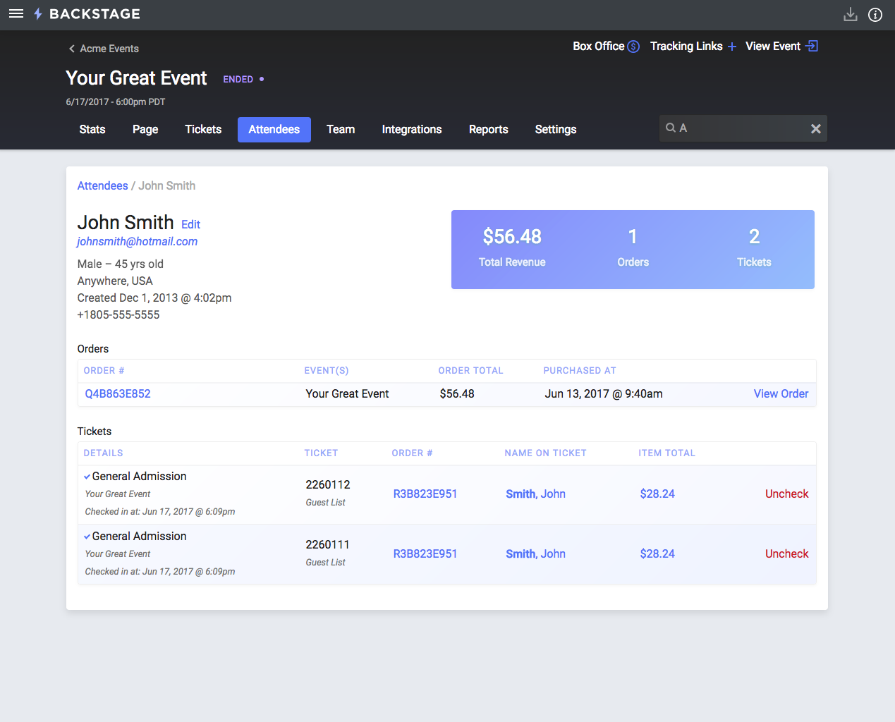
Task: Click the Attendees breadcrumb link
Action: point(103,186)
